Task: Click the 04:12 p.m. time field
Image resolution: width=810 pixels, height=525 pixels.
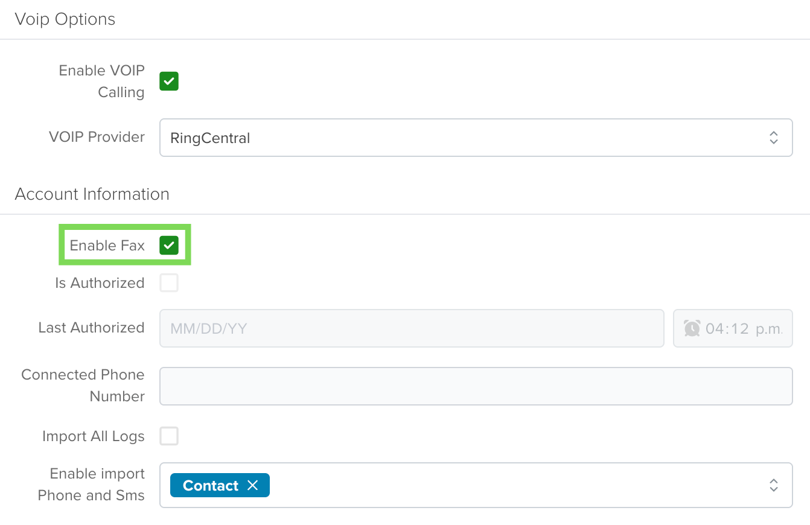Action: coord(733,328)
